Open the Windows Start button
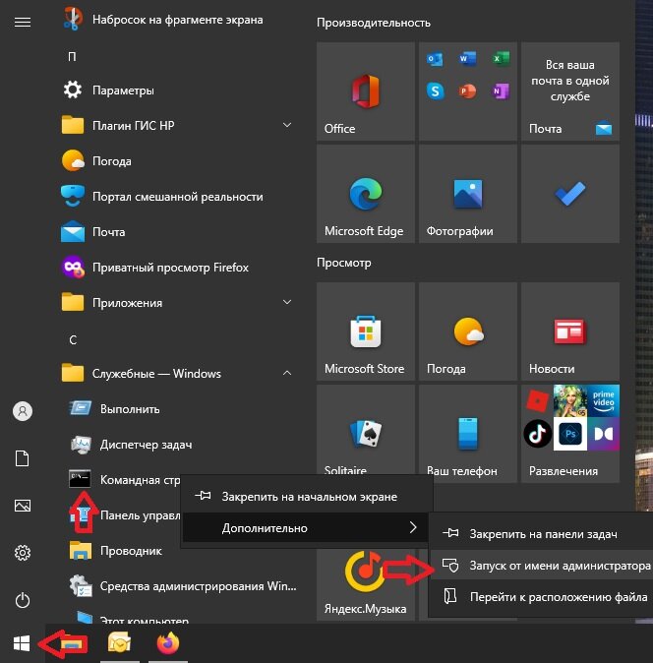The width and height of the screenshot is (653, 663). tap(22, 643)
